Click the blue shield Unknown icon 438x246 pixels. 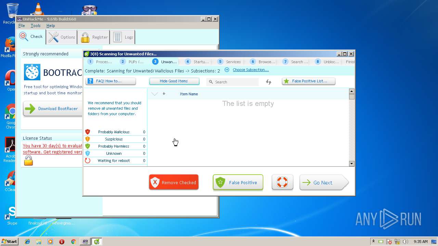coord(88,153)
